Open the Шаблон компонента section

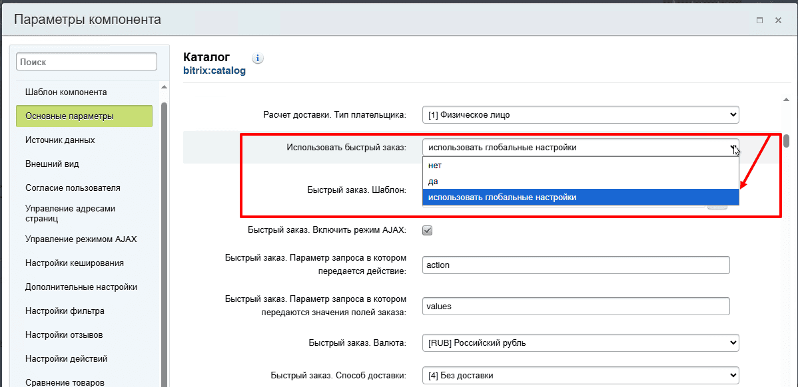66,92
